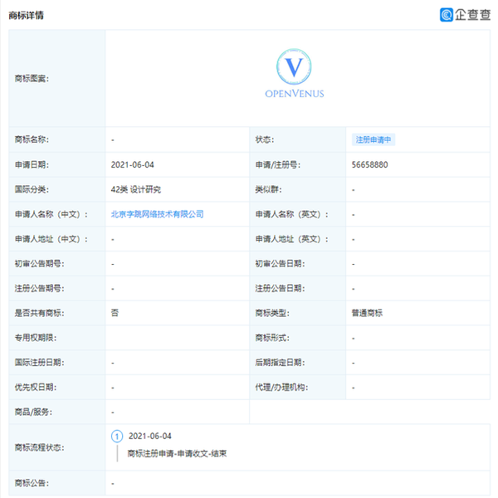The image size is (498, 498).
Task: Click the 2021-06-04 date in the process timeline
Action: point(149,436)
